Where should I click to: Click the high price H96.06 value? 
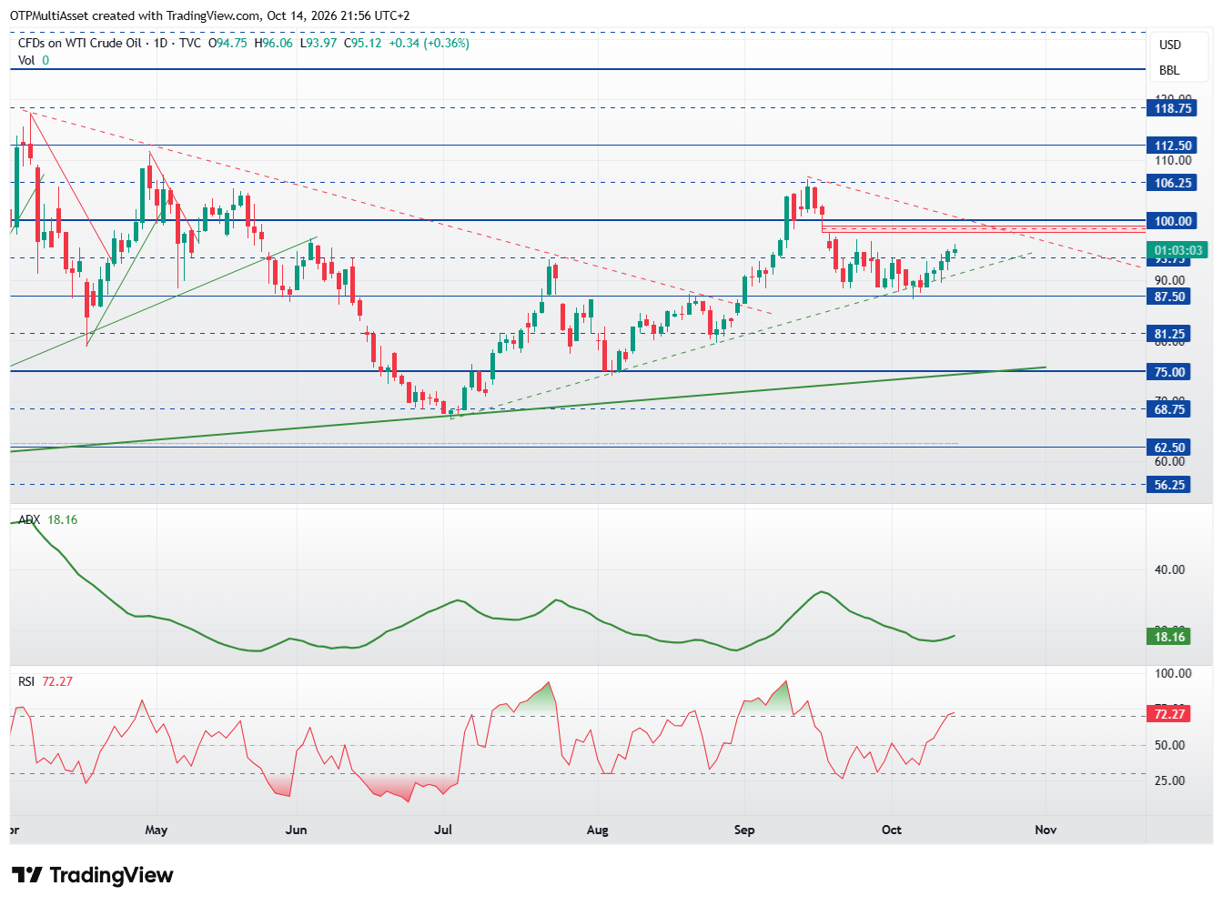(273, 43)
